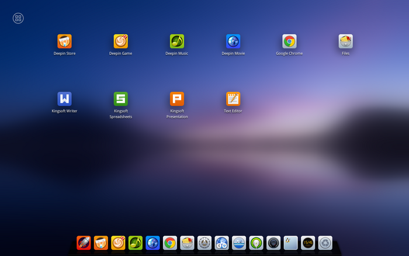The height and width of the screenshot is (256, 409).
Task: Click the rocket launcher icon in the dock
Action: [x=84, y=243]
